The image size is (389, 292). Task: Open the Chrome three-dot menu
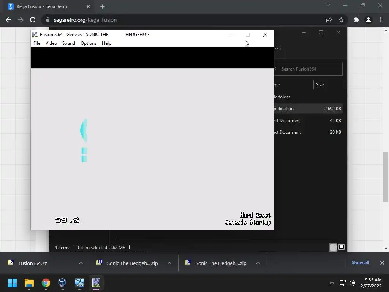(381, 20)
